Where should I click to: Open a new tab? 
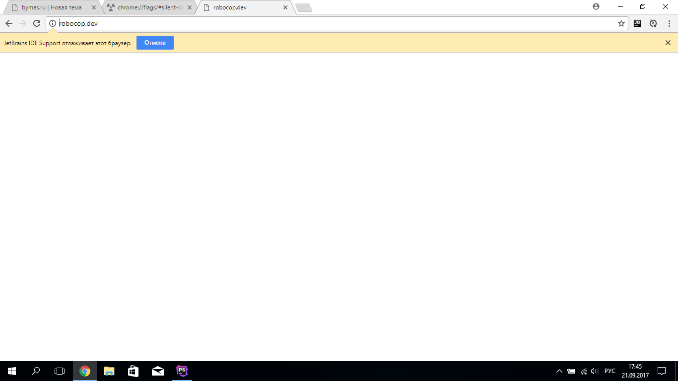[303, 7]
